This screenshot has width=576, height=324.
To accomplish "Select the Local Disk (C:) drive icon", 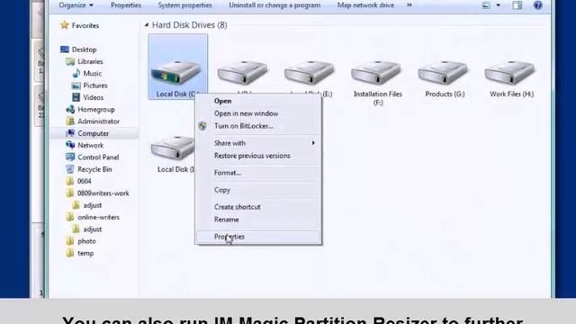I will coord(176,72).
